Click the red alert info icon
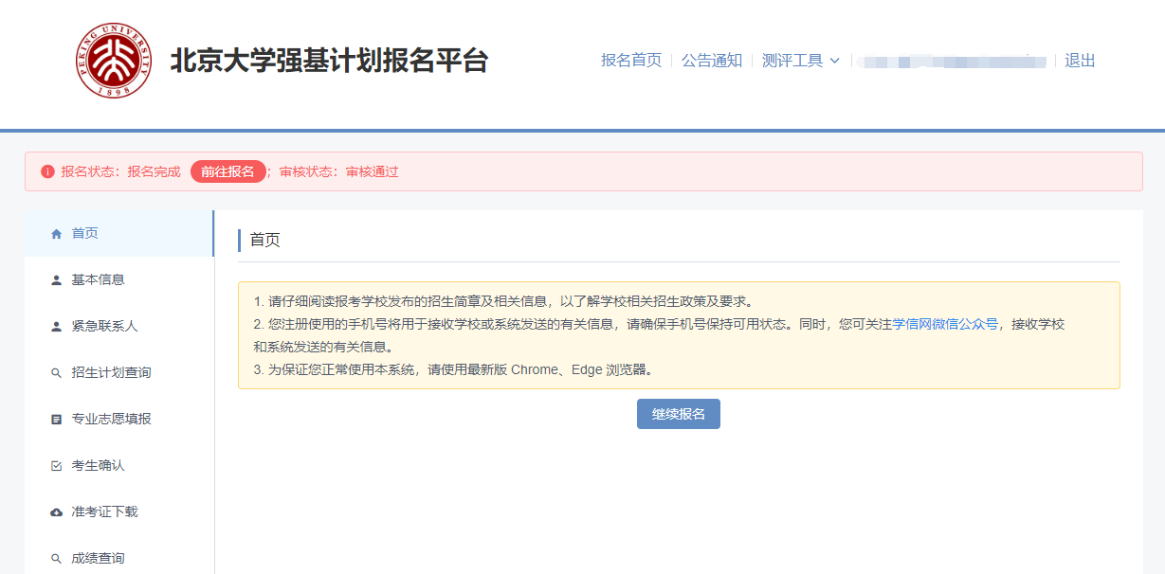 [x=47, y=171]
